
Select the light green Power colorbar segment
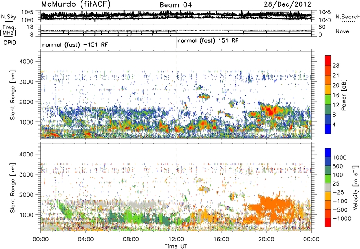(x=328, y=100)
